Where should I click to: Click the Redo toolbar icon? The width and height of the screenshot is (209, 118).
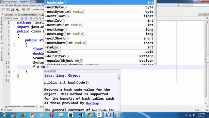(28, 10)
